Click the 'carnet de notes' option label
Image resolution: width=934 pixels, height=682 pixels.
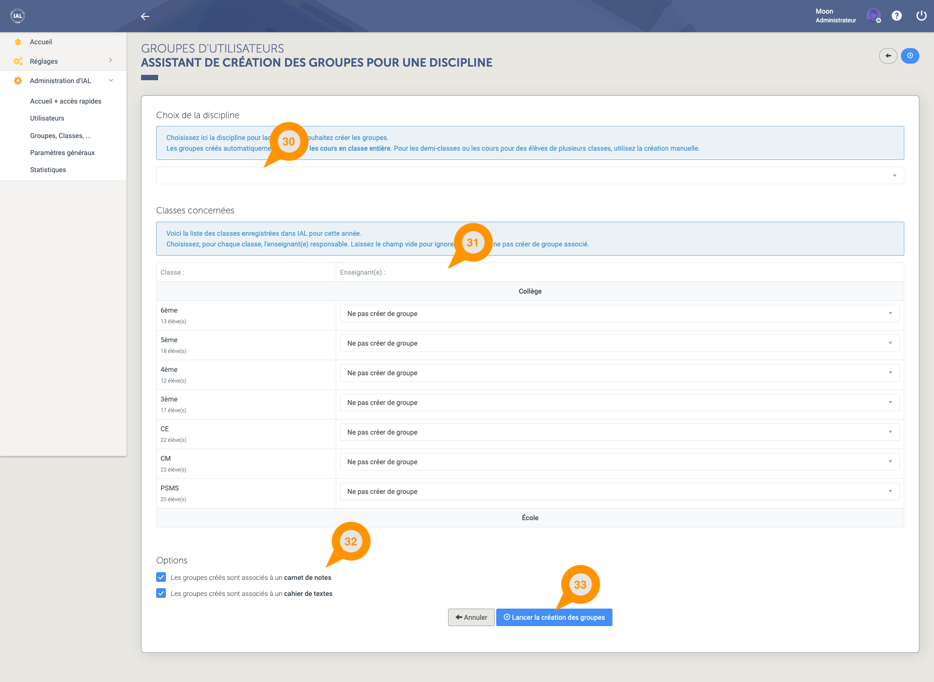251,577
